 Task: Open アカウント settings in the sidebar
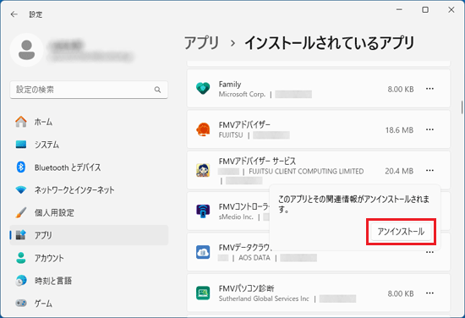89,258
